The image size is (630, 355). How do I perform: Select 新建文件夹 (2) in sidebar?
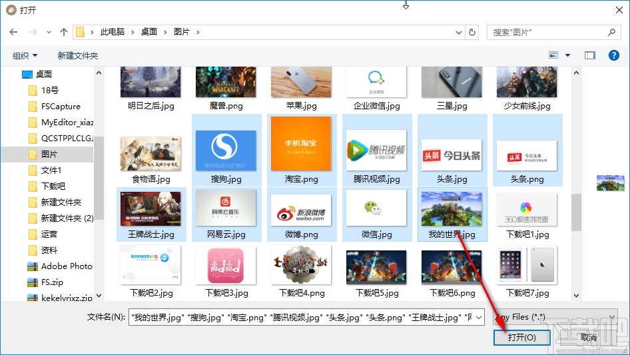coord(61,218)
